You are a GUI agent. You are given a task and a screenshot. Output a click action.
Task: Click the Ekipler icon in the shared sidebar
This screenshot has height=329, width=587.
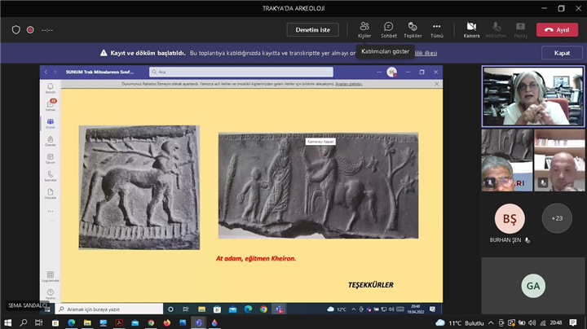coord(51,124)
